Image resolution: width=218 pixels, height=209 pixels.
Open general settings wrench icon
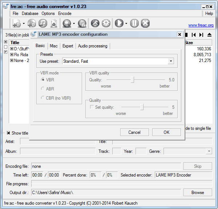pos(95,23)
